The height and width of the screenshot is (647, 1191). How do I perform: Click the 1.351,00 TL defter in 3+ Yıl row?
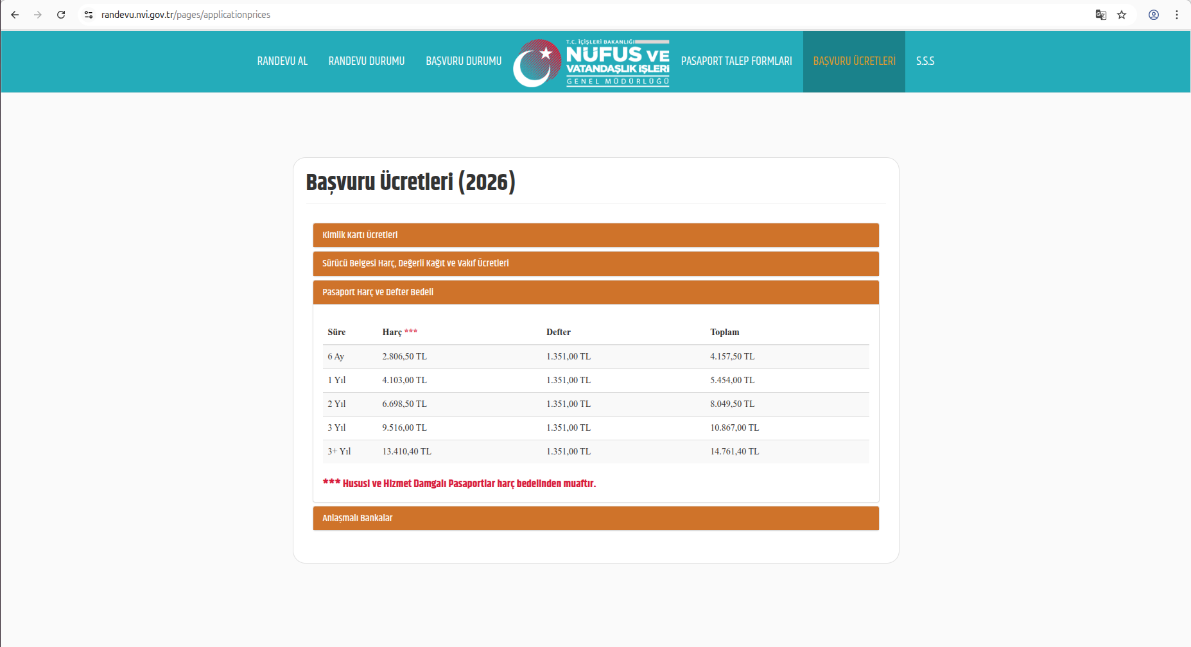[568, 451]
